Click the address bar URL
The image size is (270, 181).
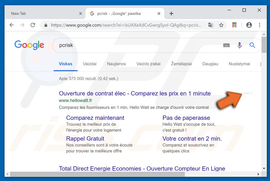126,25
